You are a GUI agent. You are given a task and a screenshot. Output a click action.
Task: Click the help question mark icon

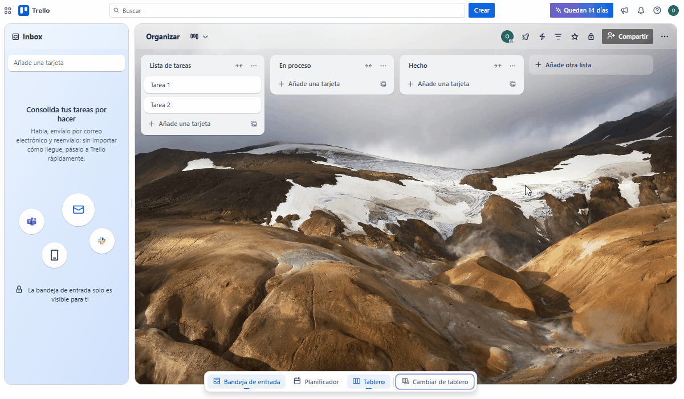(x=657, y=10)
